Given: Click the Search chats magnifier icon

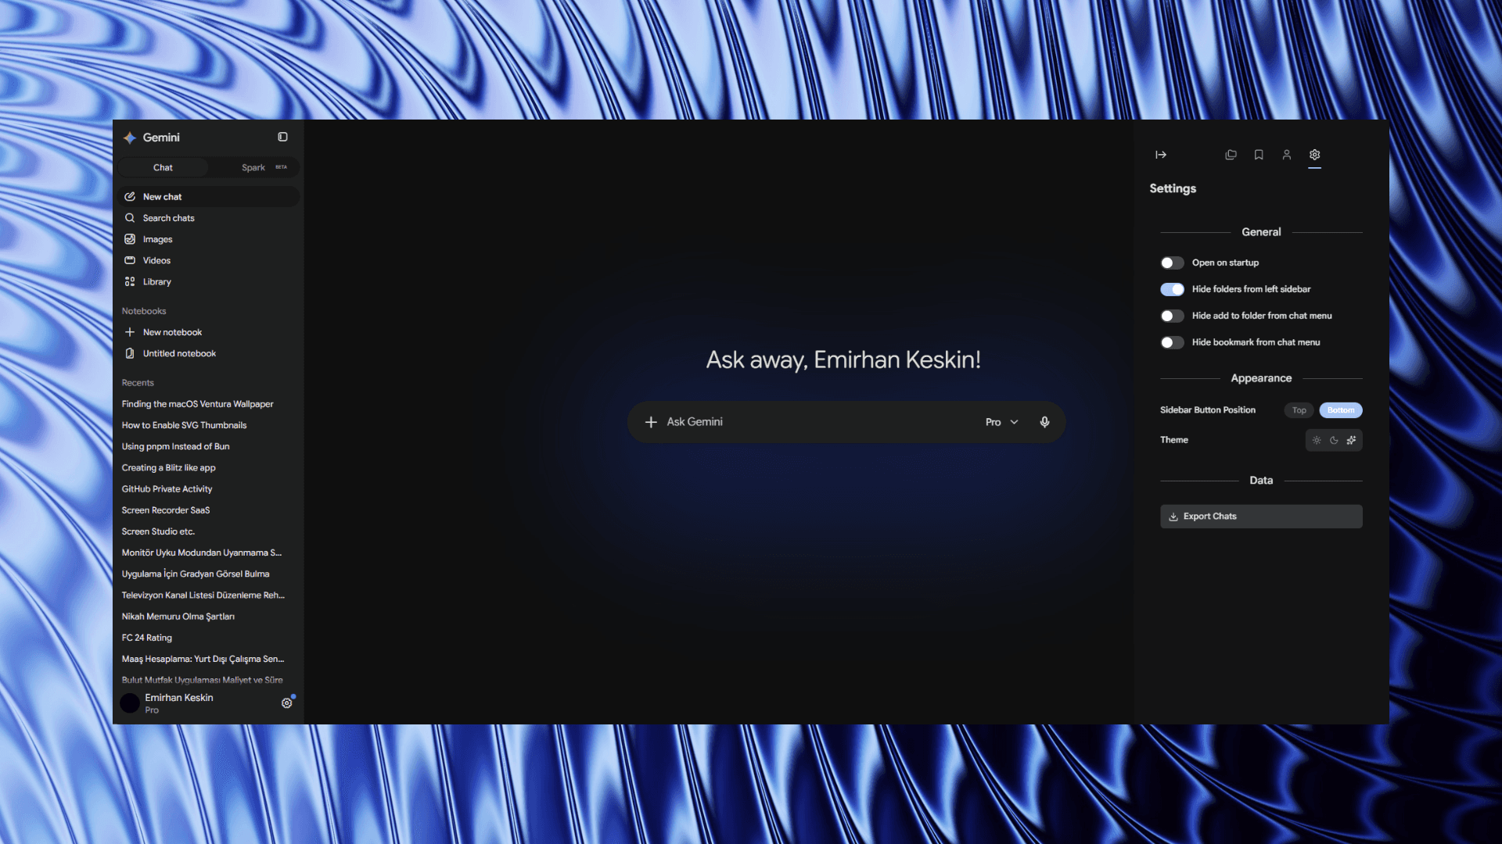Looking at the screenshot, I should 130,218.
